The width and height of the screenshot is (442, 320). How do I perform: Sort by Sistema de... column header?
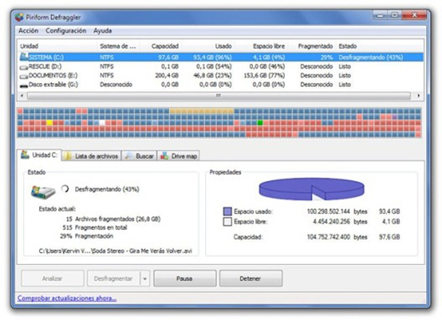[119, 46]
